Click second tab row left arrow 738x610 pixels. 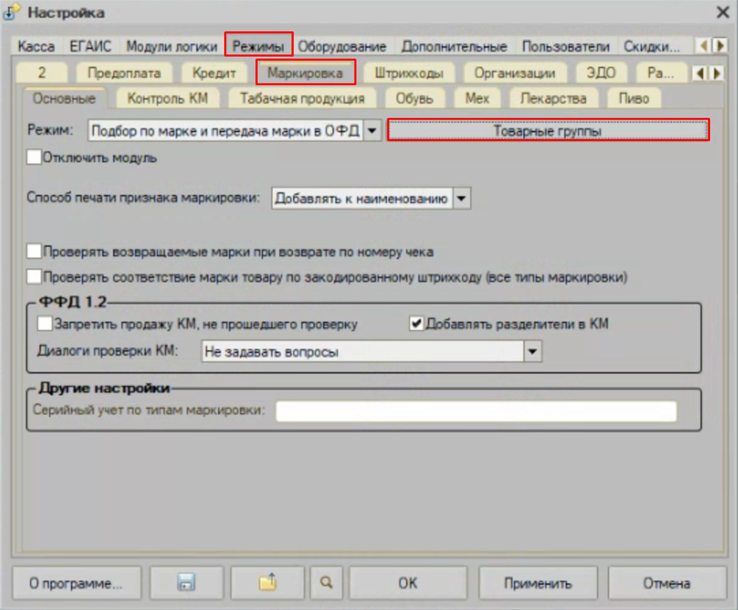pos(700,74)
